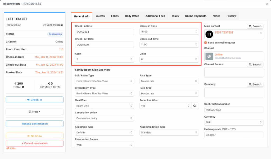The height and width of the screenshot is (159, 271).
Task: Click the info icon next to TOTAL
Action: click(x=23, y=87)
